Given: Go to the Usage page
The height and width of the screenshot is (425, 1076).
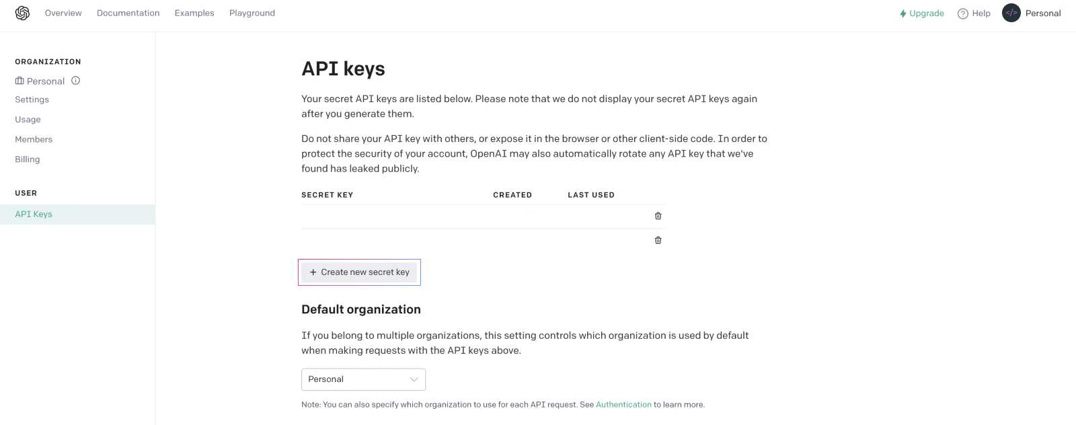Looking at the screenshot, I should pos(28,119).
